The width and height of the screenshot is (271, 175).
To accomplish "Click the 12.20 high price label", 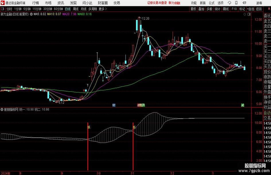I will click(145, 19).
